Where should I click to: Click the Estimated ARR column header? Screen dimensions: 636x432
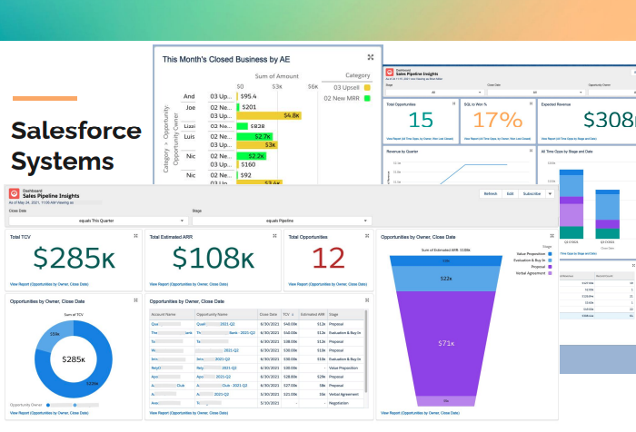[313, 315]
